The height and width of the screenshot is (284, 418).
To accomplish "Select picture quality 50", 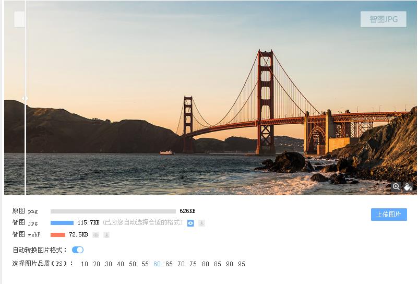I will coord(133,264).
